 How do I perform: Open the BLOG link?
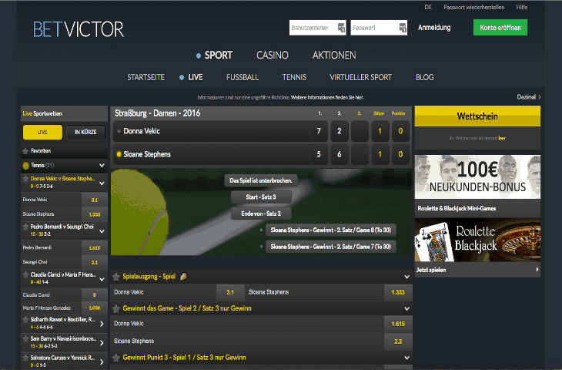[x=424, y=78]
